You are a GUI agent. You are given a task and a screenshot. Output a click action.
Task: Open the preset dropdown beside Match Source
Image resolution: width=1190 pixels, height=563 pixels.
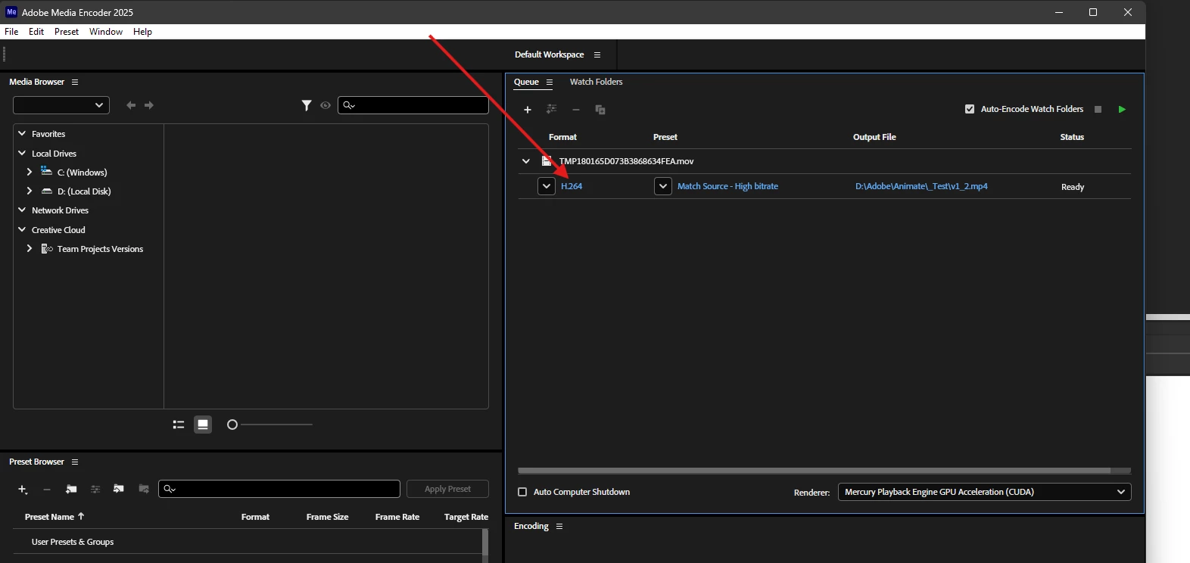pyautogui.click(x=663, y=186)
